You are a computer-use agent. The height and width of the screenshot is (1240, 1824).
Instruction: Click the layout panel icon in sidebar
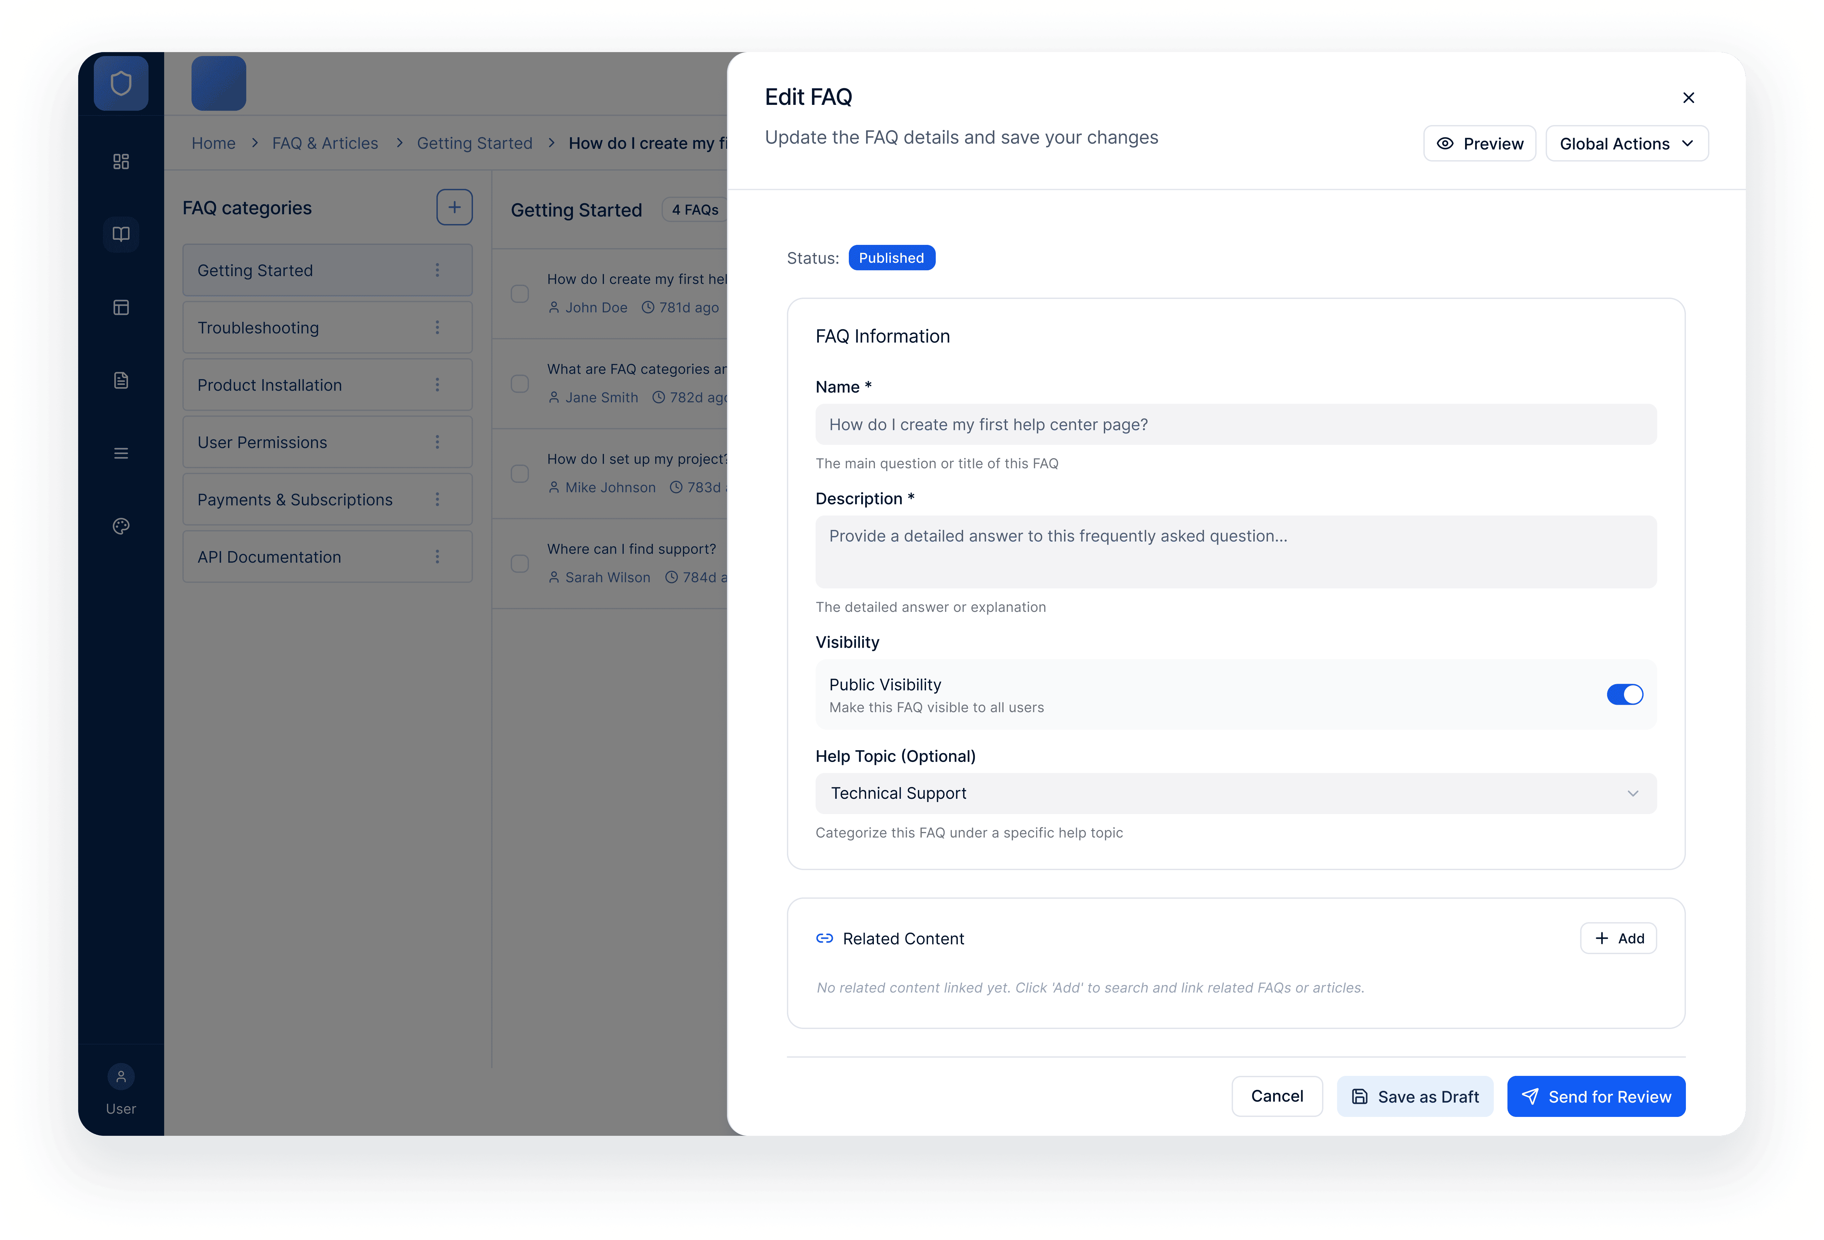point(121,308)
